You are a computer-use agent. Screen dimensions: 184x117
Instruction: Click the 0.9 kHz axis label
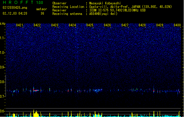pyautogui.click(x=3, y=67)
